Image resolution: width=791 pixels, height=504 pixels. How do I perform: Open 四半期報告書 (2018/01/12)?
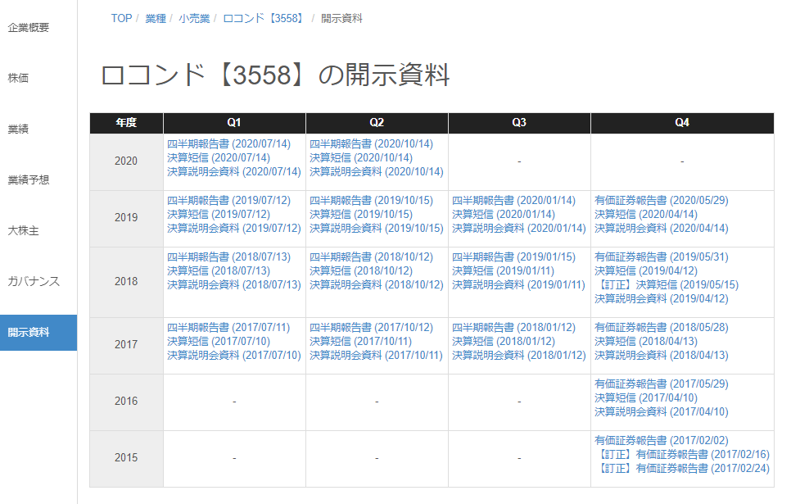513,328
